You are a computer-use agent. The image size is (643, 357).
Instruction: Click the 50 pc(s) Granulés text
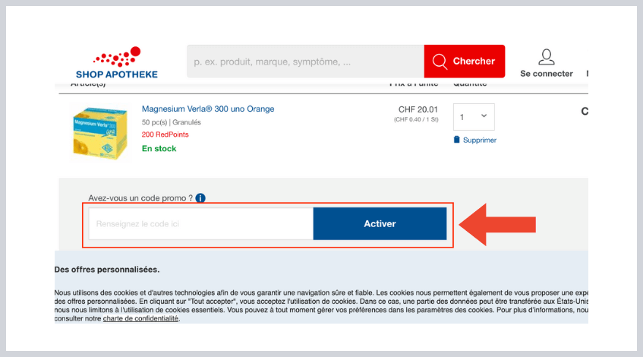171,122
